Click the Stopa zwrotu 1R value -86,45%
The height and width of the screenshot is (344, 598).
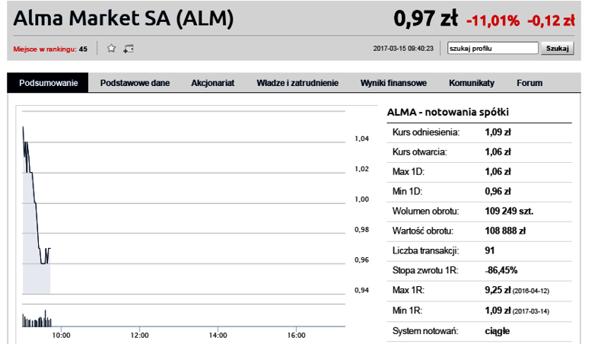click(501, 270)
